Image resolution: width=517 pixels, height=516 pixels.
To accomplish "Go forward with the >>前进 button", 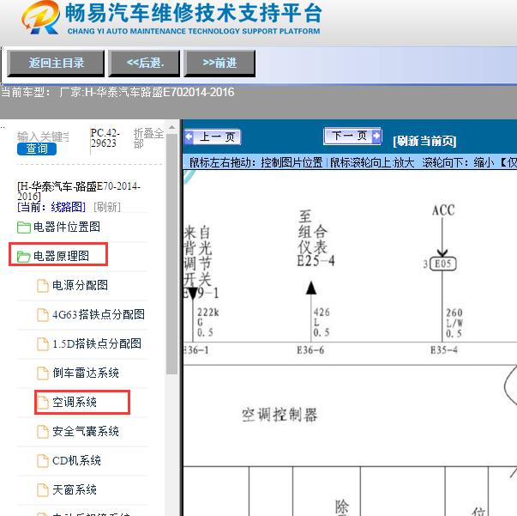I will coord(219,64).
